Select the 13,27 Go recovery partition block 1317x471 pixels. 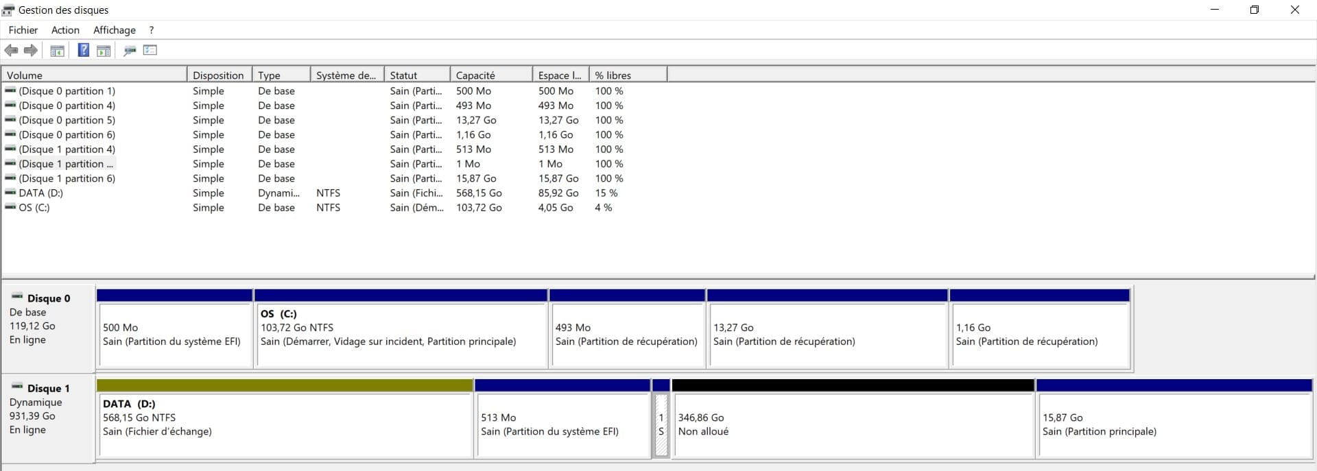[x=827, y=335]
